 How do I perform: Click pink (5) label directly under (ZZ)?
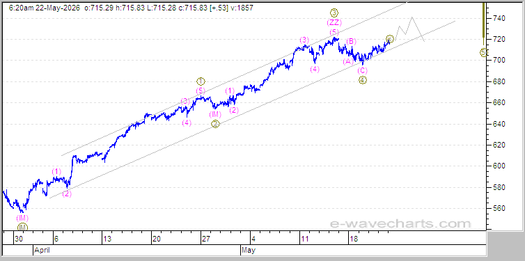tap(334, 33)
